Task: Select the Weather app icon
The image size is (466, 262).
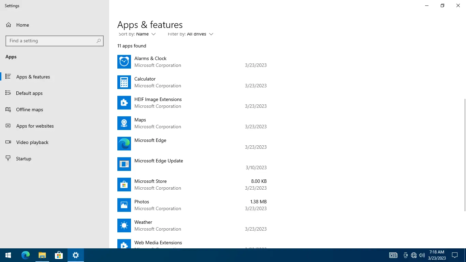Action: (x=124, y=225)
